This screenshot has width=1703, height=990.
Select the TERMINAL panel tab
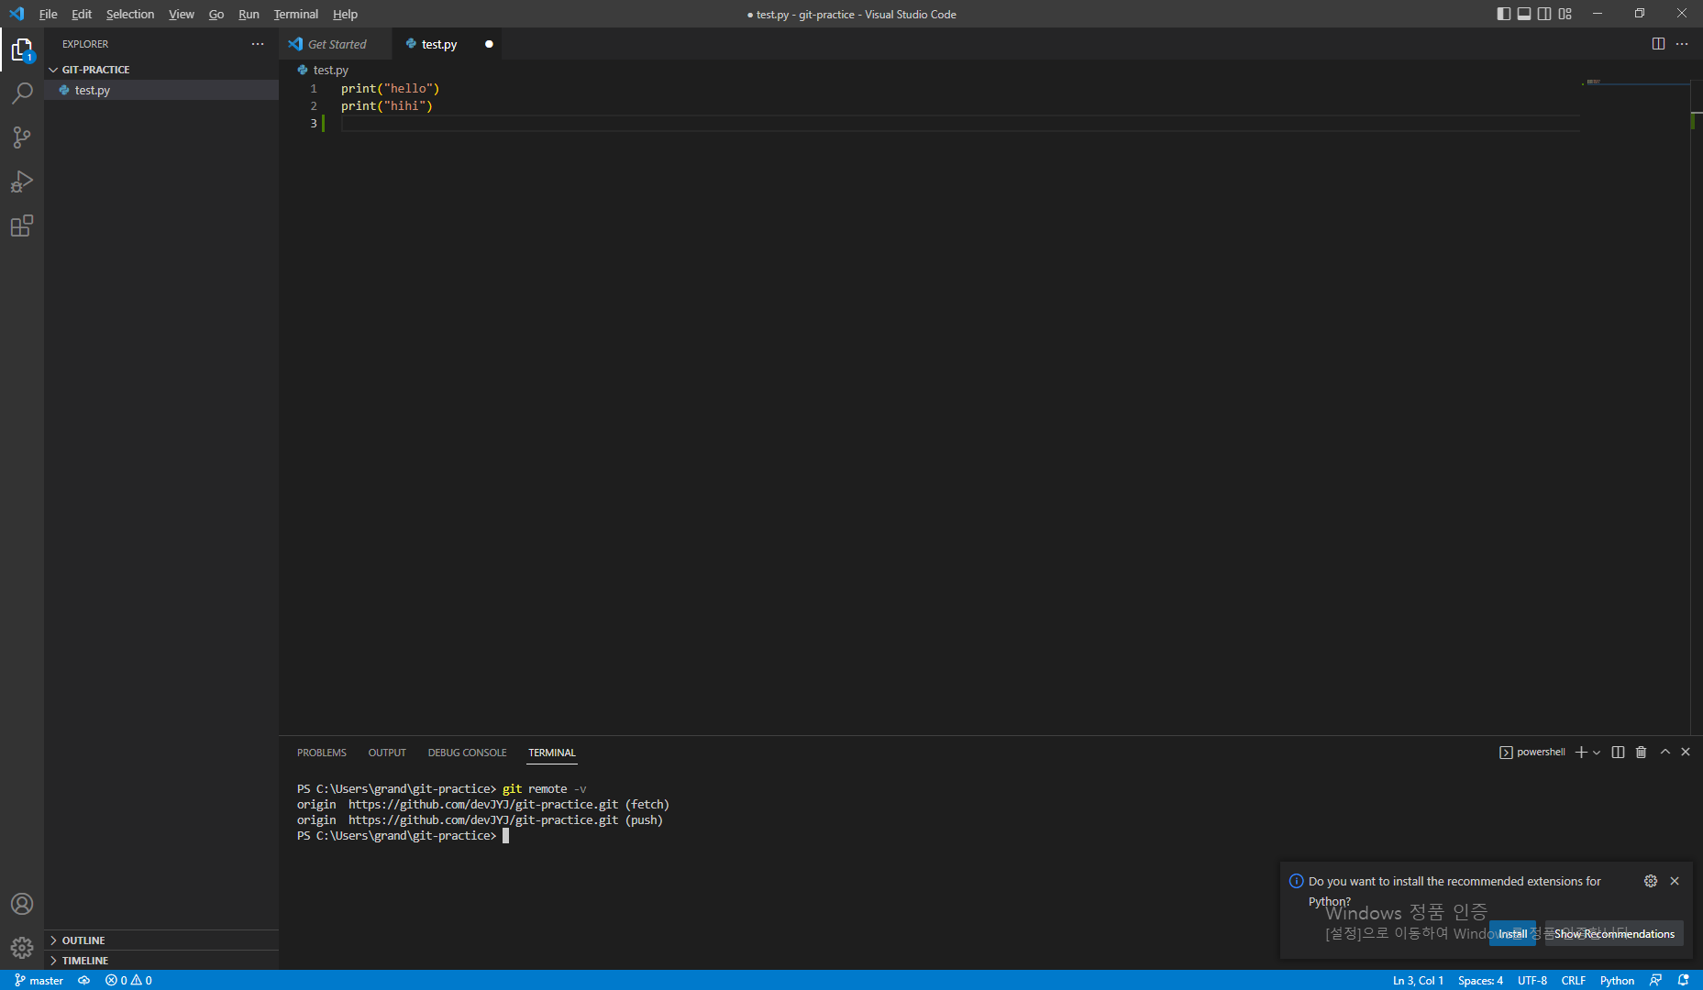click(x=552, y=753)
